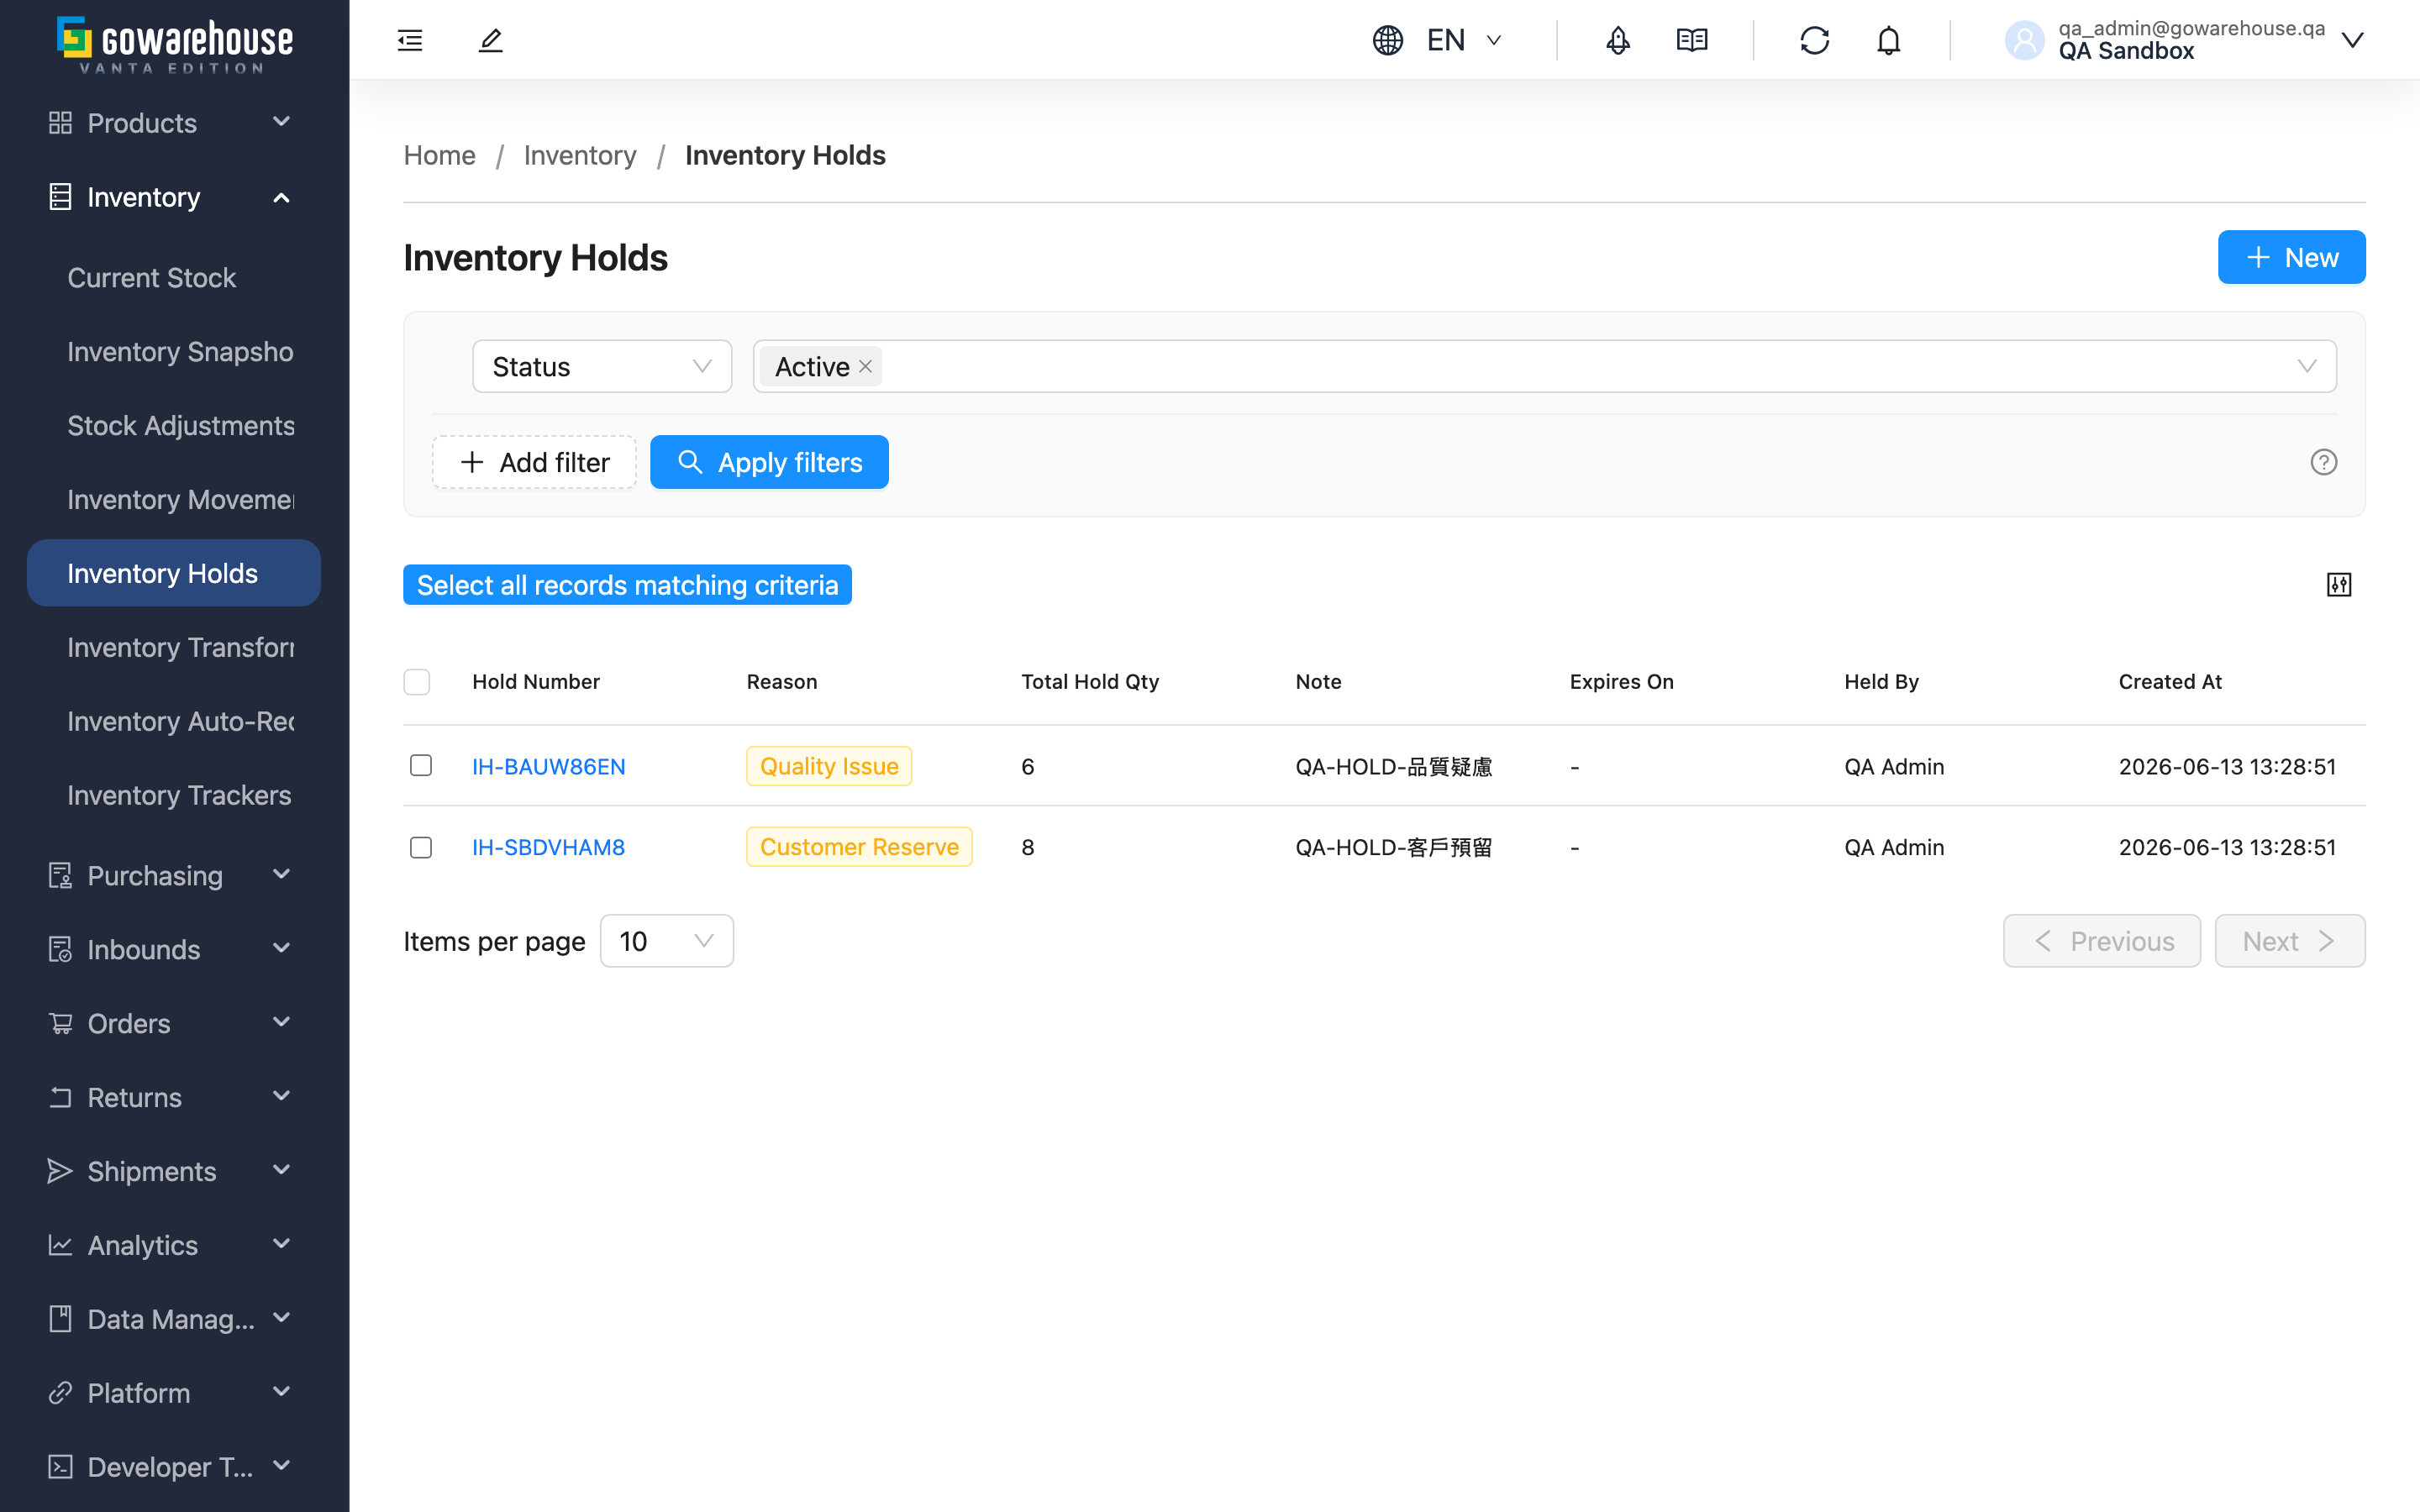Remove the Active filter tag
Viewport: 2420px width, 1512px height.
[x=866, y=366]
